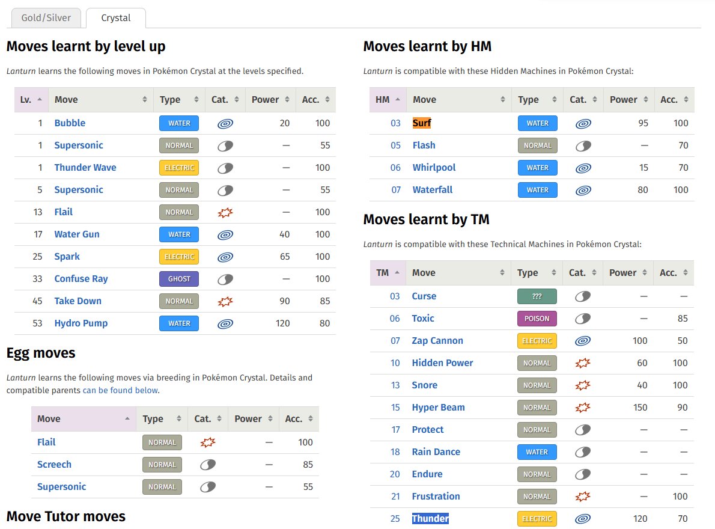
Task: Click the ELECTRIC type badge for Zap Cannon
Action: coord(537,341)
